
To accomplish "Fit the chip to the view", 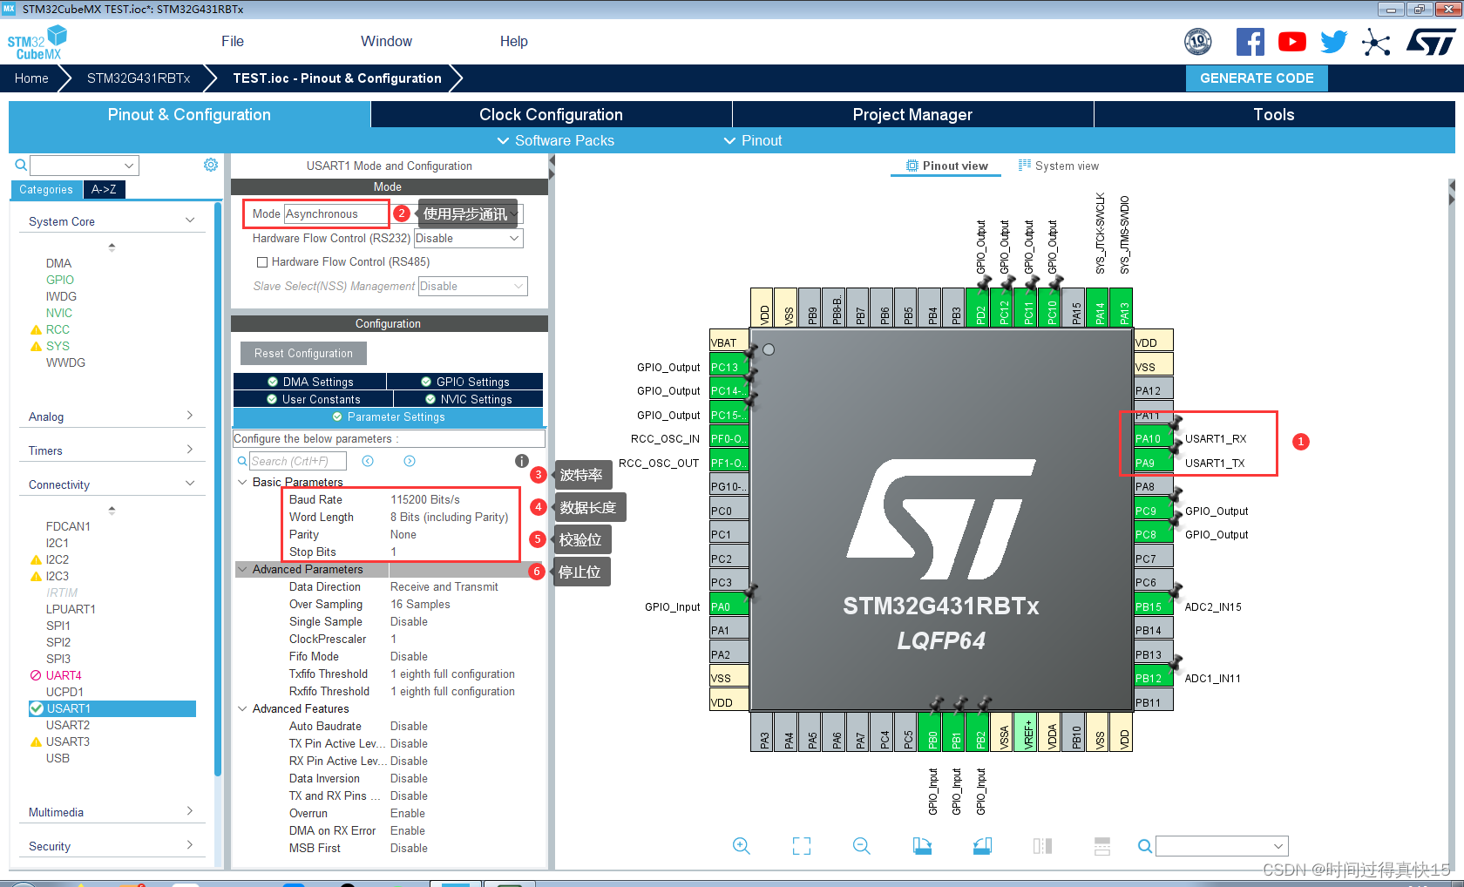I will 802,846.
